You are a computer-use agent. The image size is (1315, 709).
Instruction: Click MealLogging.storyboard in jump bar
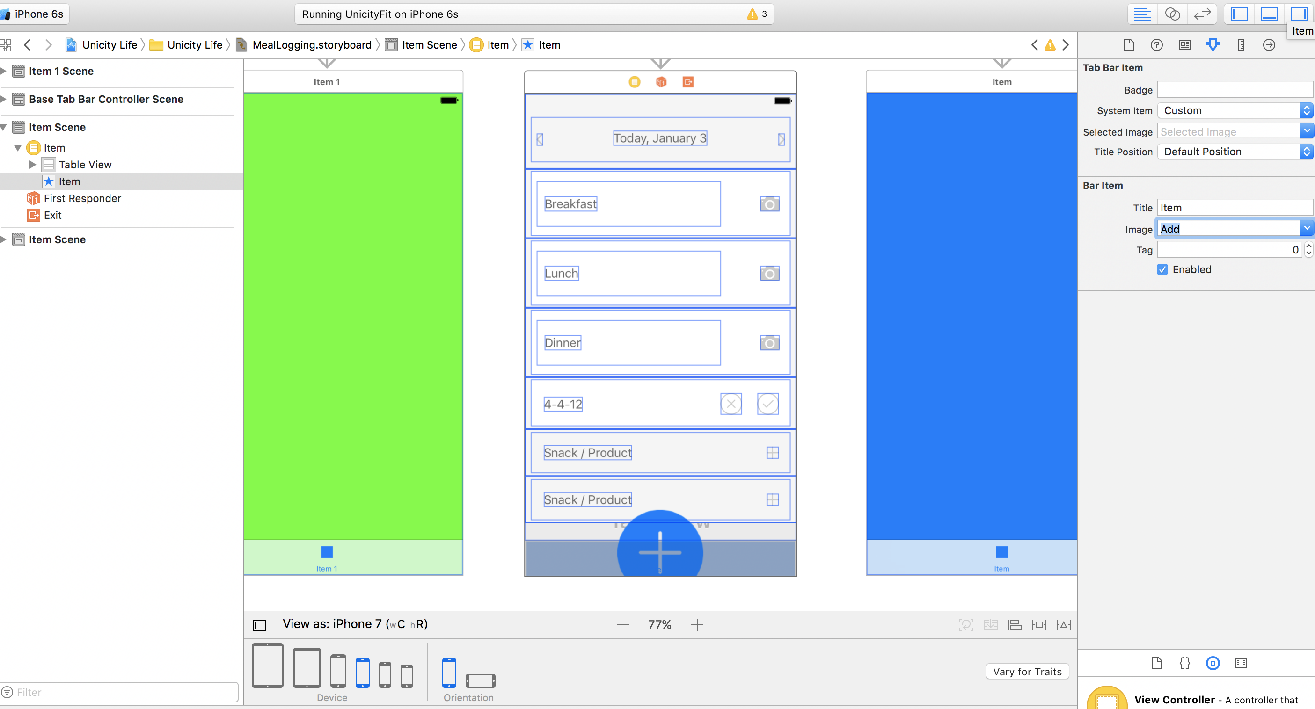[x=311, y=45]
